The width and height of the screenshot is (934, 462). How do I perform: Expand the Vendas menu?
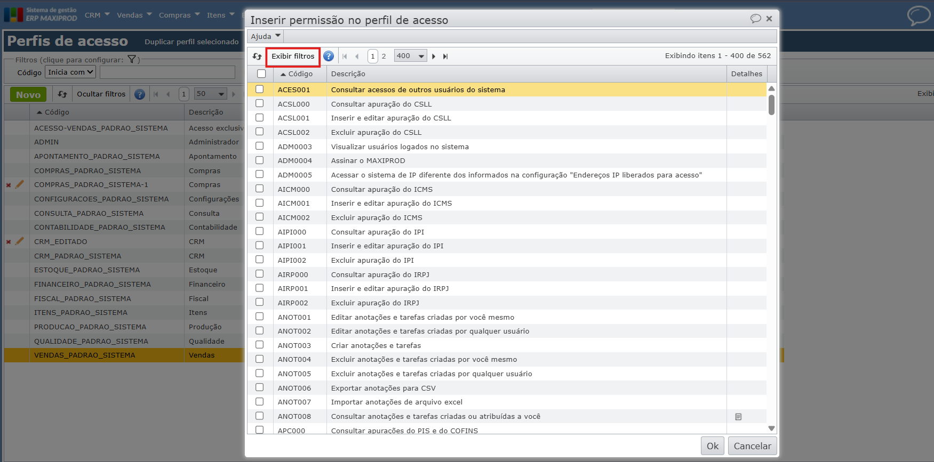(x=134, y=15)
